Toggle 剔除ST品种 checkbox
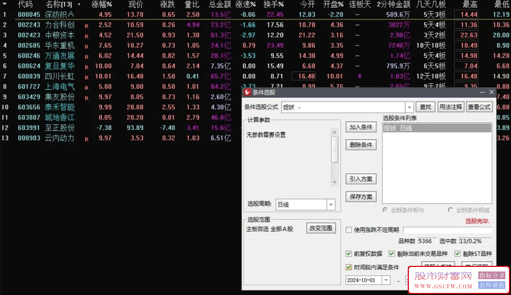The image size is (511, 295). pyautogui.click(x=457, y=254)
